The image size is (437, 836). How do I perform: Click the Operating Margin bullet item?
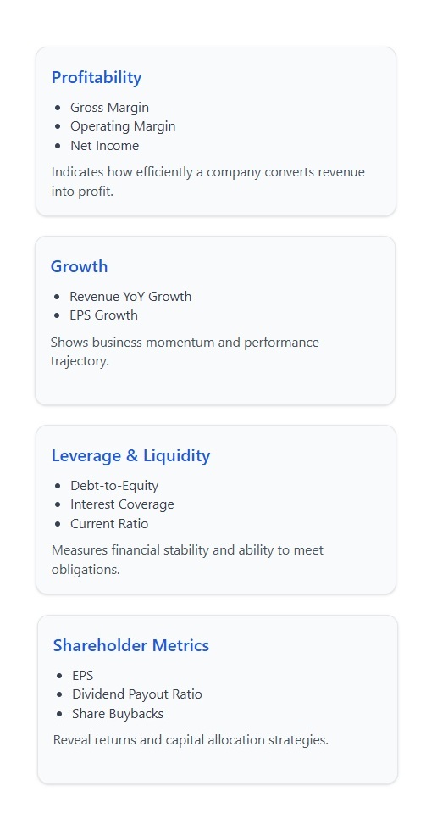(x=123, y=126)
